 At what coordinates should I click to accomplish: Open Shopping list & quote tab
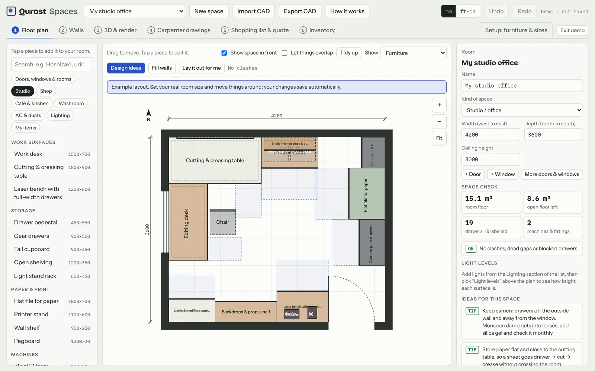click(x=255, y=30)
